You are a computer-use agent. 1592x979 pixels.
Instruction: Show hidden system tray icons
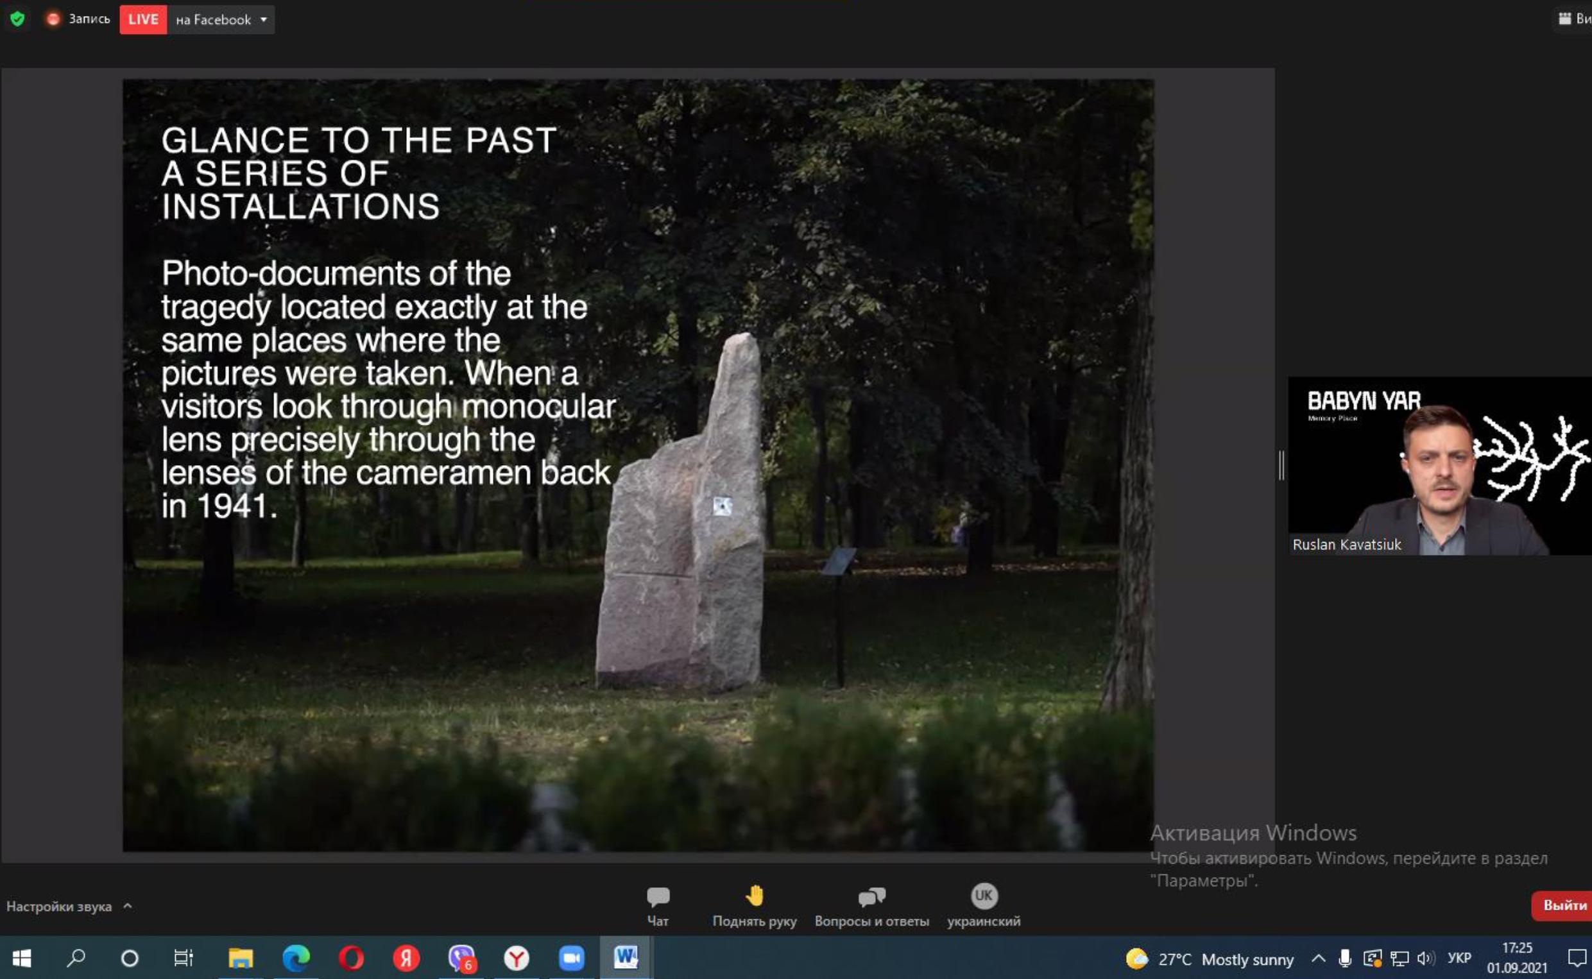pyautogui.click(x=1317, y=958)
